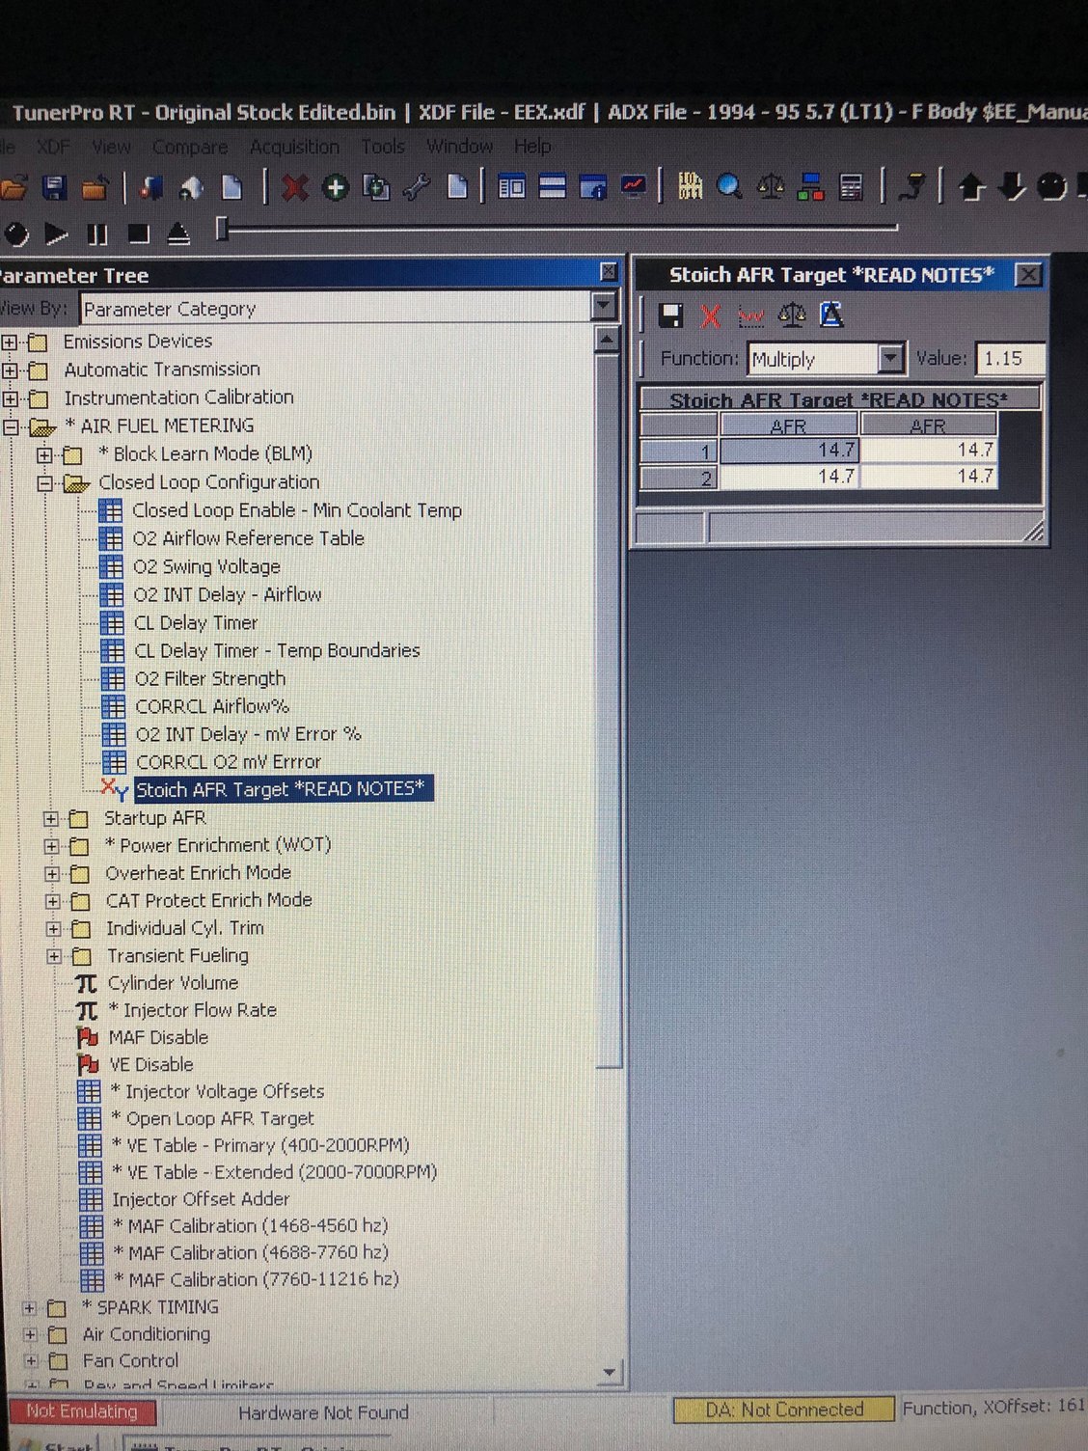Click the wrench icon in main toolbar
Viewport: 1088px width, 1451px height.
(x=416, y=187)
